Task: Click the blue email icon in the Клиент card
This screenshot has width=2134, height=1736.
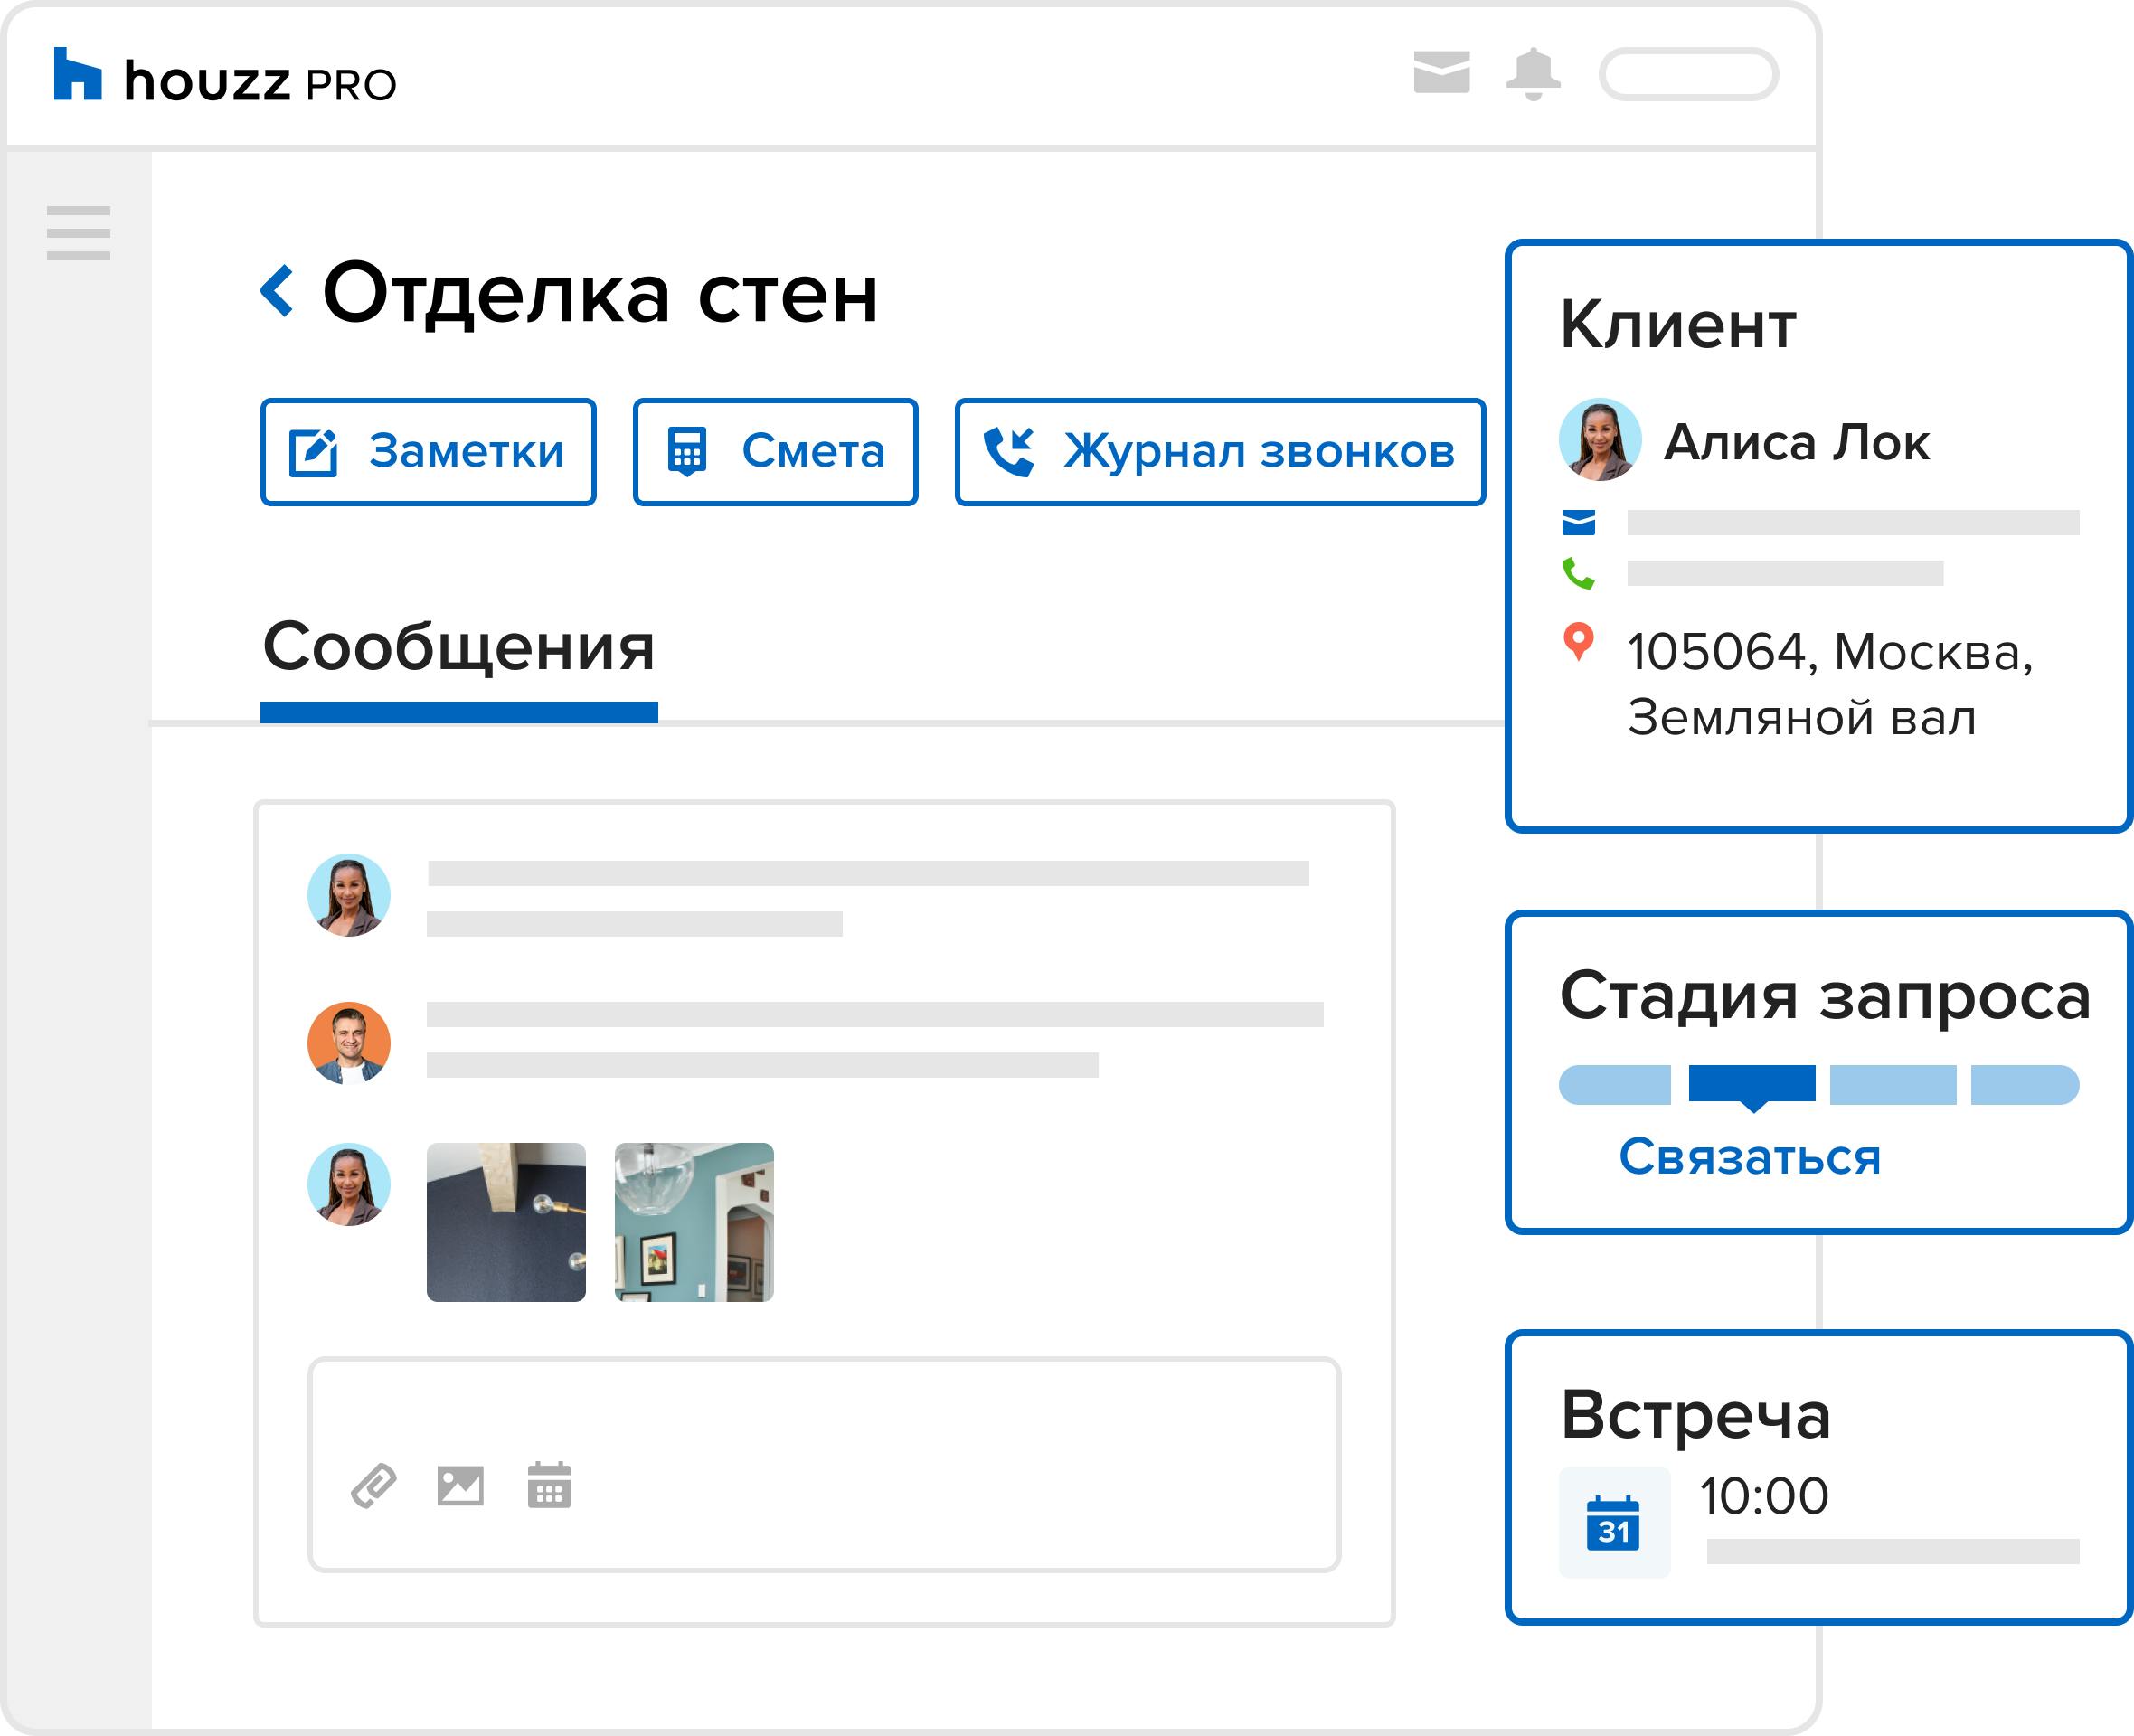Action: click(1578, 522)
